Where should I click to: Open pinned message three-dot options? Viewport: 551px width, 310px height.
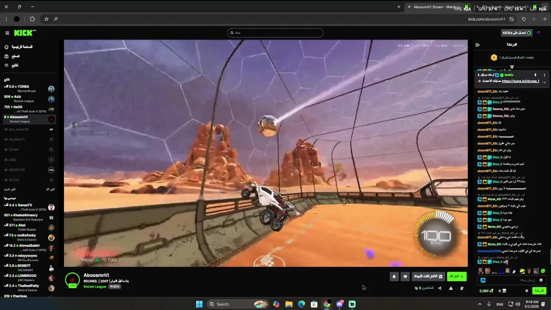[x=544, y=75]
